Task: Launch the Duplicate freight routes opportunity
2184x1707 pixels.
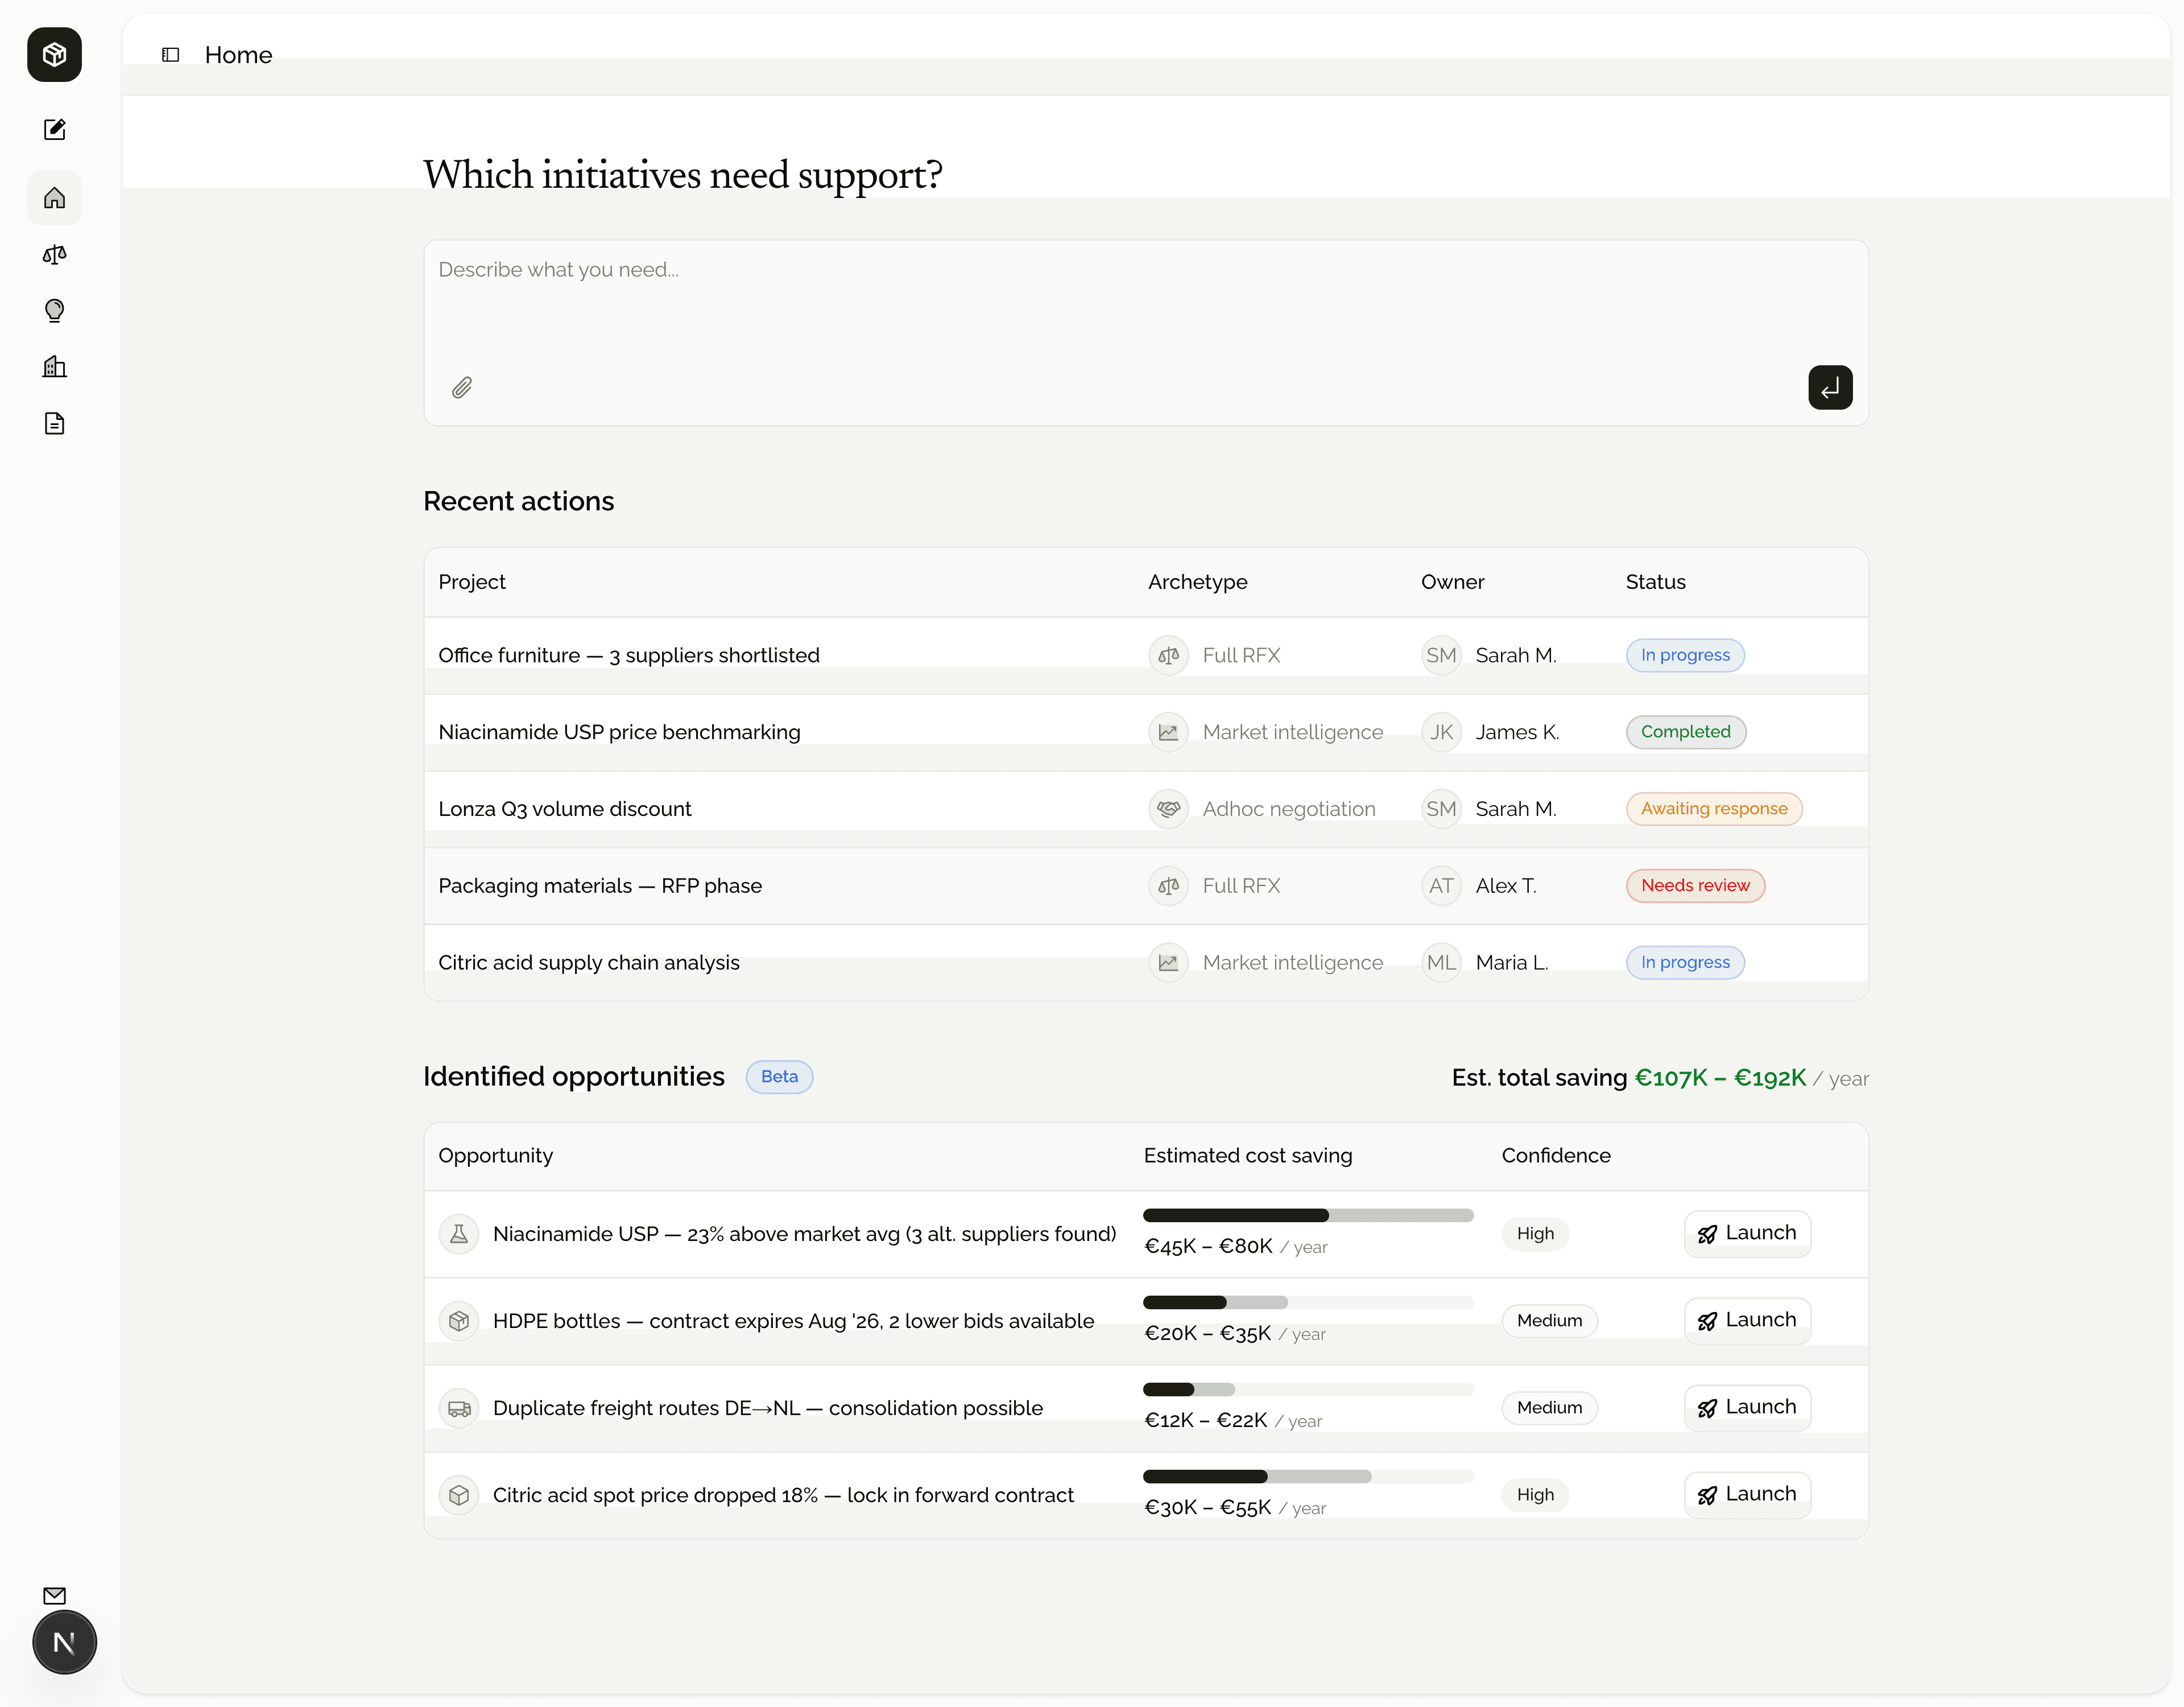Action: [x=1747, y=1408]
